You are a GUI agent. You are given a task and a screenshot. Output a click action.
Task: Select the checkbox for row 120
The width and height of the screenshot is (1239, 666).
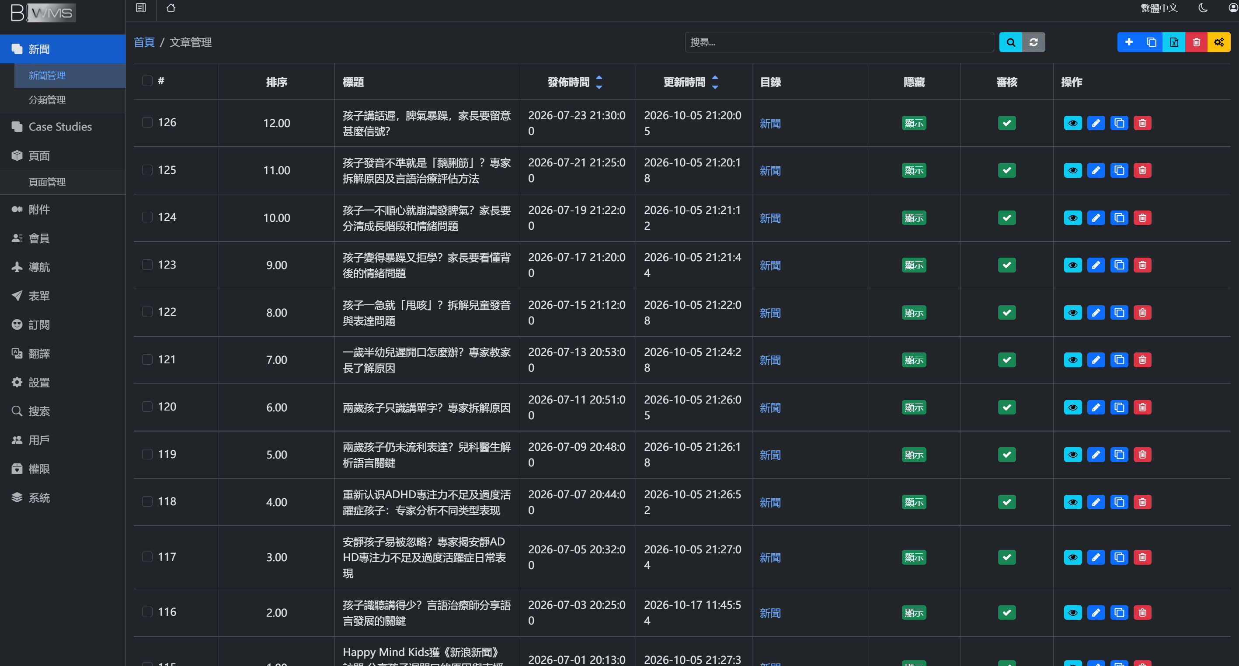147,406
